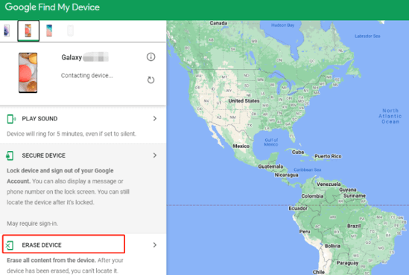The width and height of the screenshot is (409, 275).
Task: Click the Brazil label on the map
Action: 354,226
